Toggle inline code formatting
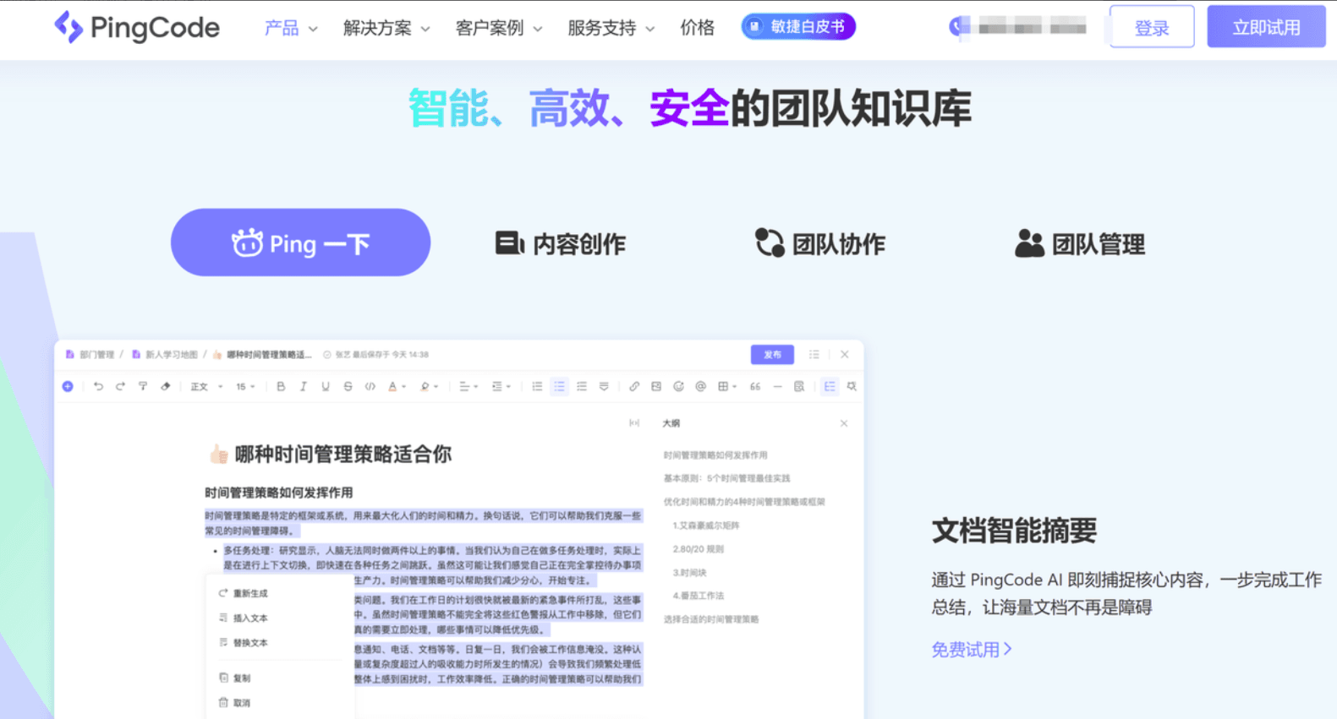This screenshot has width=1337, height=719. tap(370, 387)
